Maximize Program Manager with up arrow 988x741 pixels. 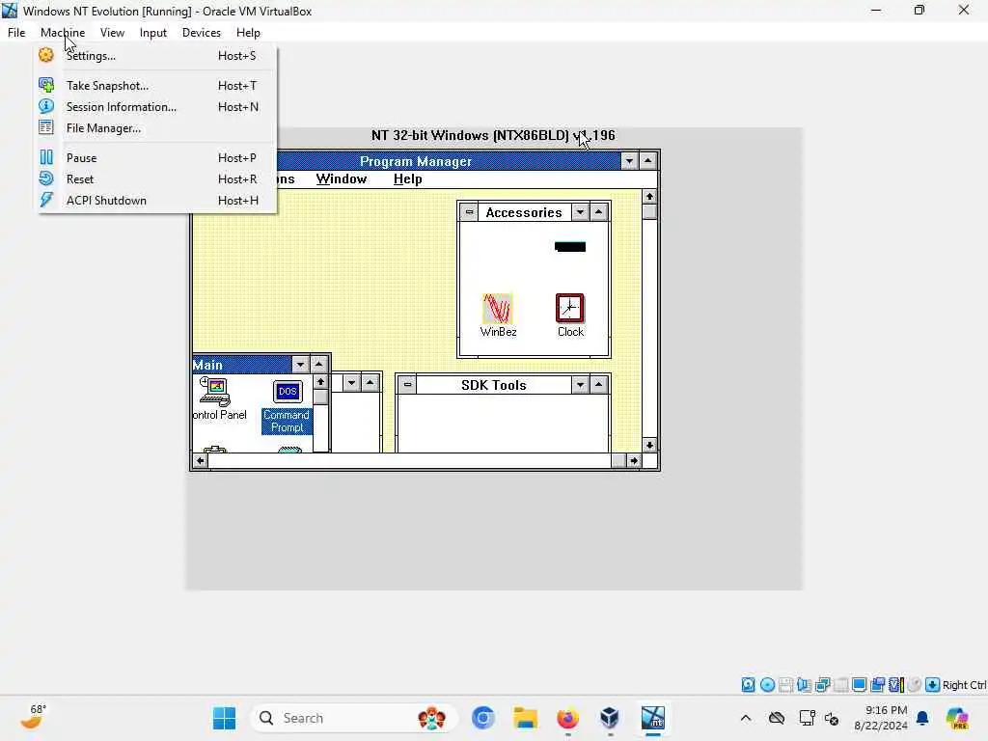pos(647,161)
